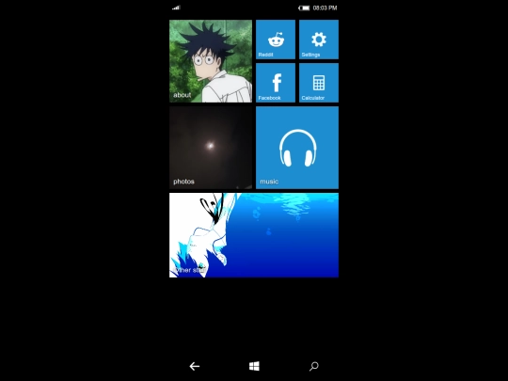The height and width of the screenshot is (381, 508).
Task: Check the signal strength indicator
Action: (x=176, y=8)
